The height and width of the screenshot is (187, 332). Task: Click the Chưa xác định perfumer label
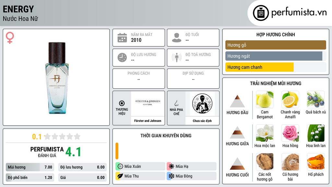tap(202, 121)
